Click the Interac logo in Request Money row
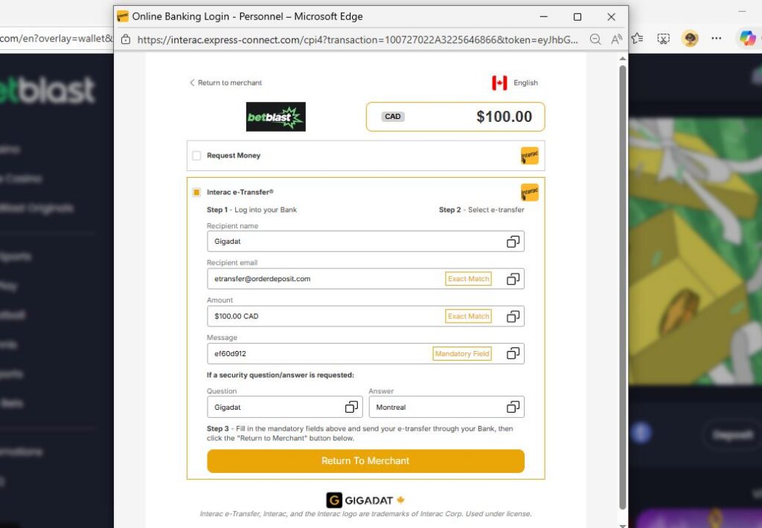Viewport: 762px width, 528px height. point(529,156)
